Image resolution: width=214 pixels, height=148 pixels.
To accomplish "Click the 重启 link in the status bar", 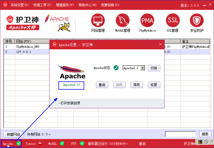I will coord(142,144).
